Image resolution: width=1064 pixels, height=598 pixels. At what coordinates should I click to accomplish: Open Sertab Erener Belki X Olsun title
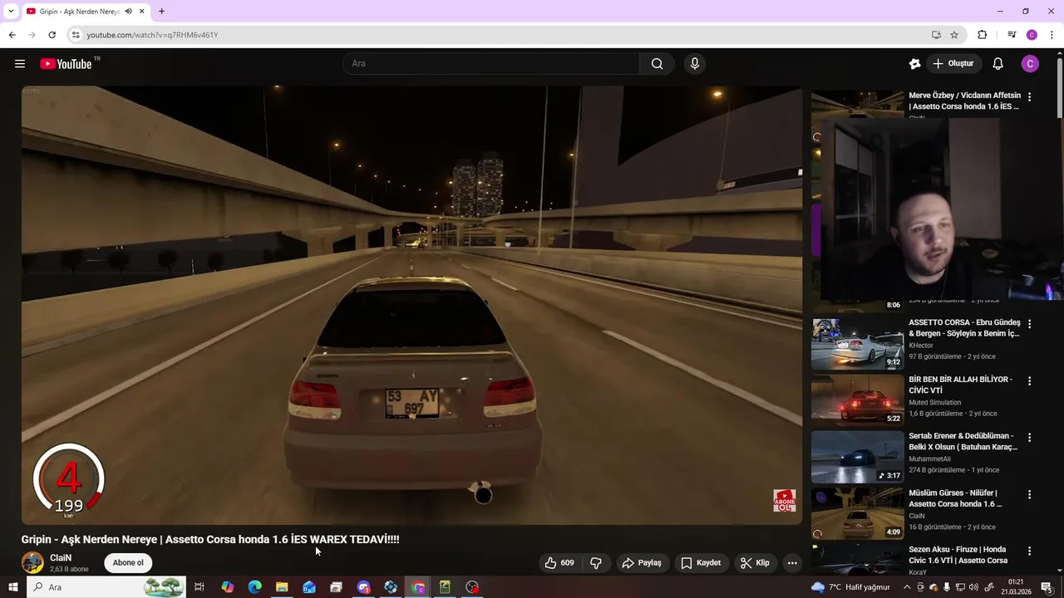click(x=963, y=441)
